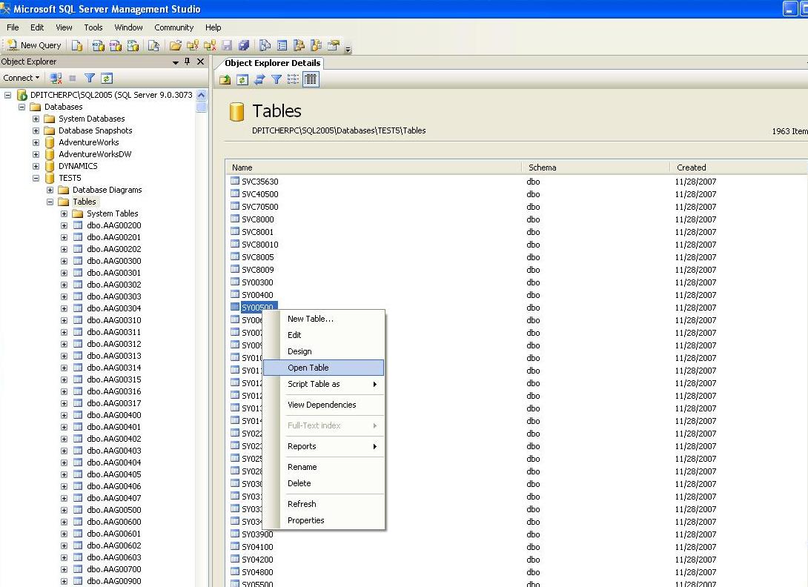Open the Community menu
This screenshot has height=587, width=808.
pos(173,27)
